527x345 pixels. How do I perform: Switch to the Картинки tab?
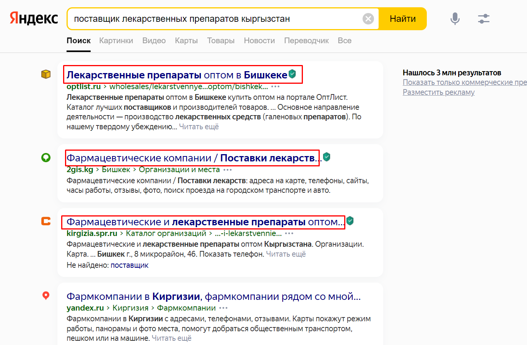pyautogui.click(x=116, y=41)
